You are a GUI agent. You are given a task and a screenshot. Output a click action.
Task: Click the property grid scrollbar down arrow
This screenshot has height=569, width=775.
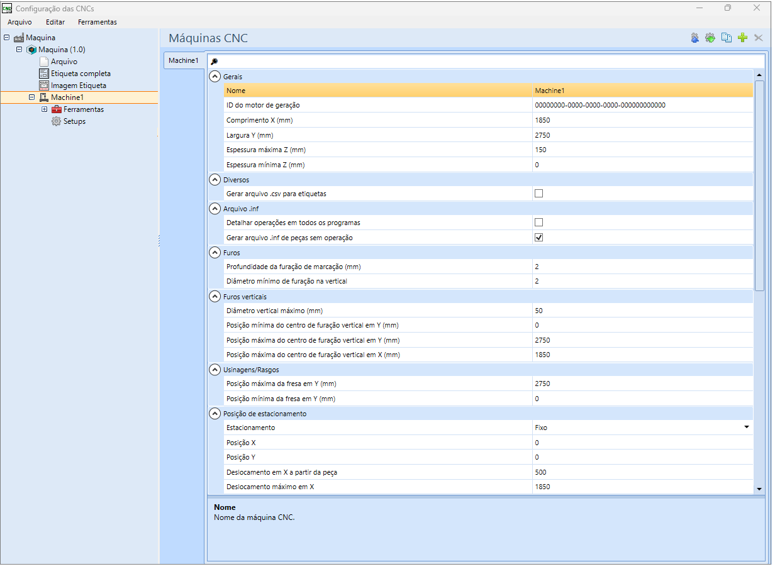759,489
